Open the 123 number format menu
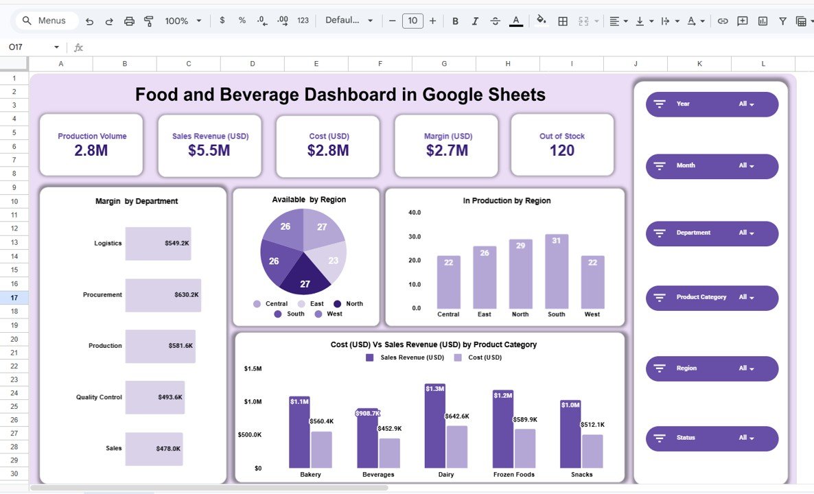The height and width of the screenshot is (494, 814). point(302,21)
